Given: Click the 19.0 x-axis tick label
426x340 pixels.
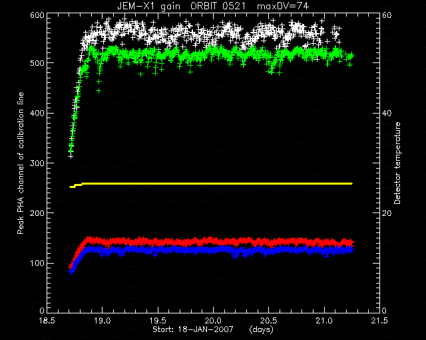Looking at the screenshot, I should click(x=103, y=321).
